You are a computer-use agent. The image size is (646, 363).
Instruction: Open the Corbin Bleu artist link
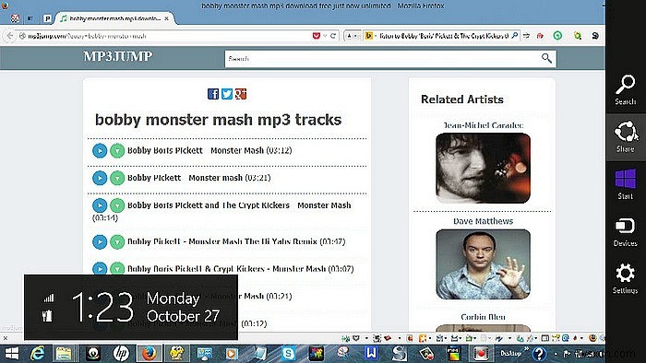pos(483,317)
